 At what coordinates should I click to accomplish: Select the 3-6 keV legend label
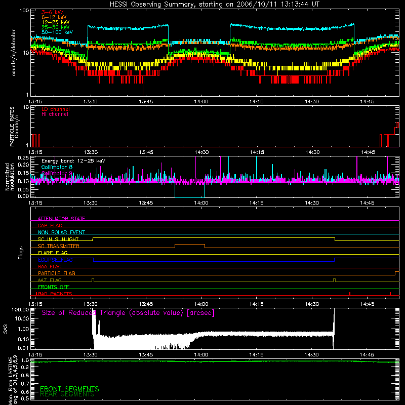tap(53, 12)
